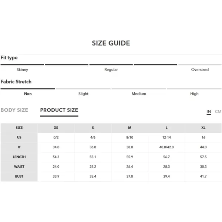Click the IT 40.0/42.0 cell
The image size is (222, 222).
click(166, 147)
